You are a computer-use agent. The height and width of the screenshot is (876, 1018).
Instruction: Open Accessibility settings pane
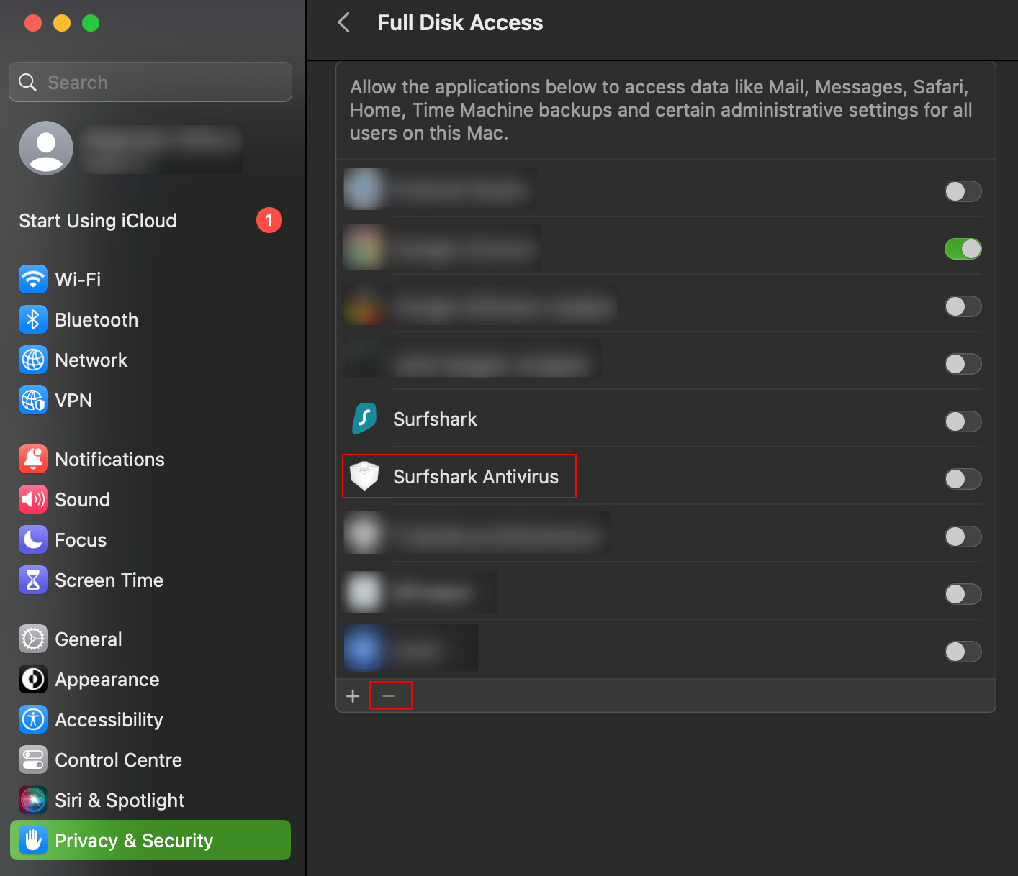click(x=109, y=719)
